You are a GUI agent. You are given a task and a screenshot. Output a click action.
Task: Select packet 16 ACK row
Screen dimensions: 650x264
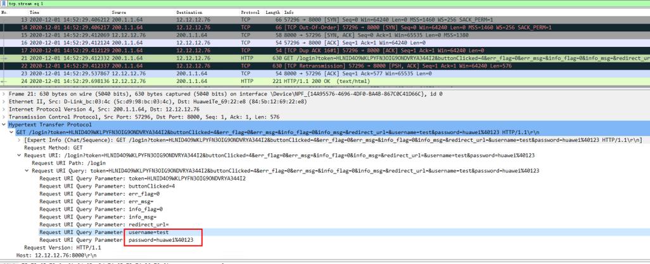325,42
